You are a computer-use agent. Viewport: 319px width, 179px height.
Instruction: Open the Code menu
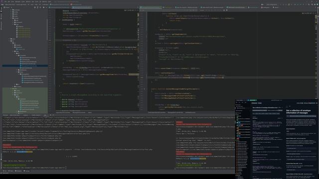click(22, 1)
